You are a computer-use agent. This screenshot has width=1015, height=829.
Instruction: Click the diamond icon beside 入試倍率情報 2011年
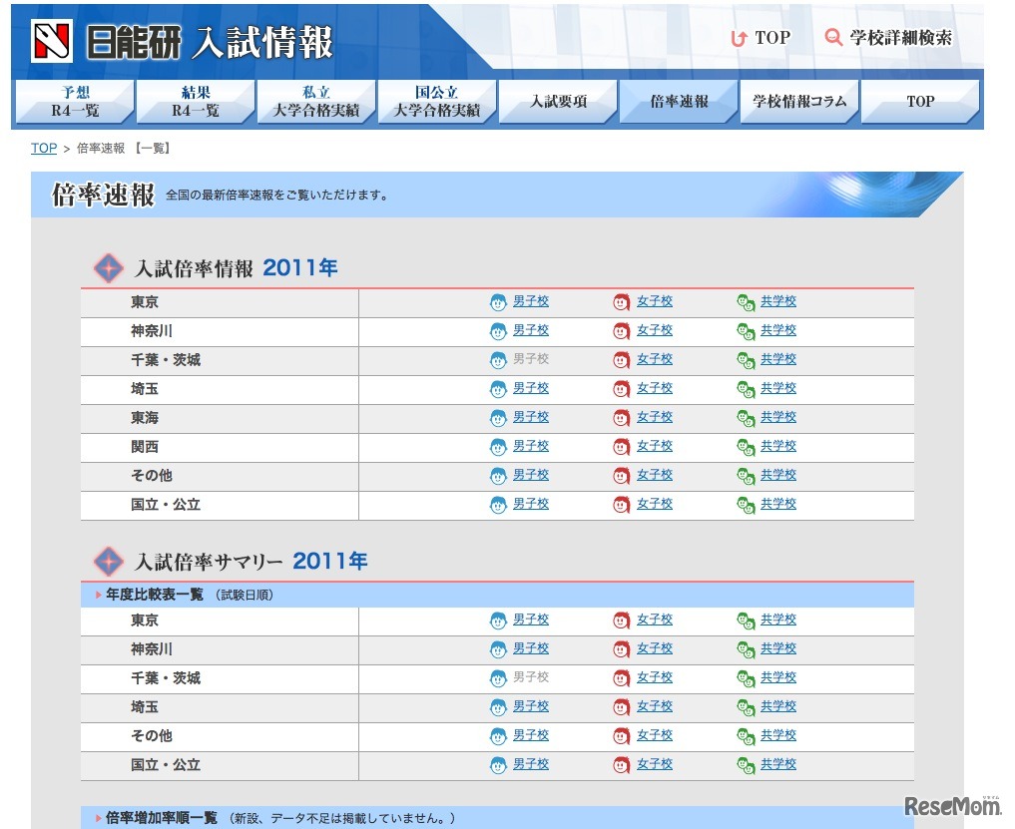click(108, 267)
